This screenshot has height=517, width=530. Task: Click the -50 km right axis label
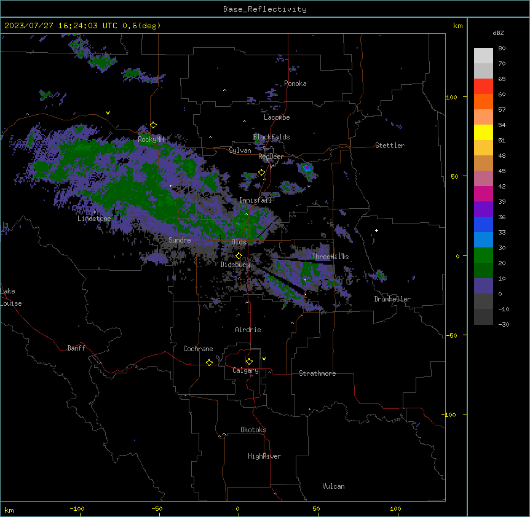[x=451, y=335]
